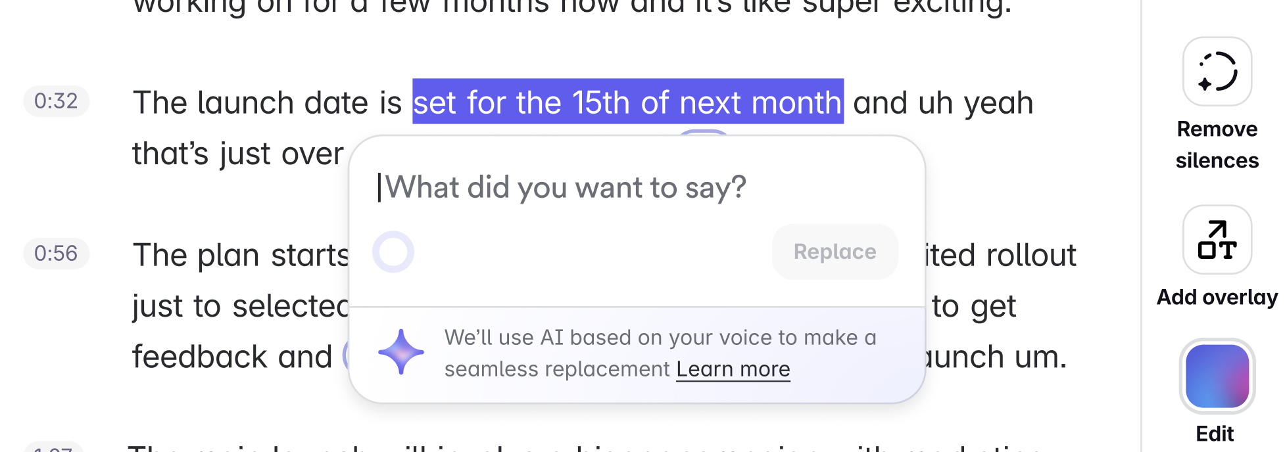Open the Learn more link
Screen dimensions: 1285x452
coord(733,369)
